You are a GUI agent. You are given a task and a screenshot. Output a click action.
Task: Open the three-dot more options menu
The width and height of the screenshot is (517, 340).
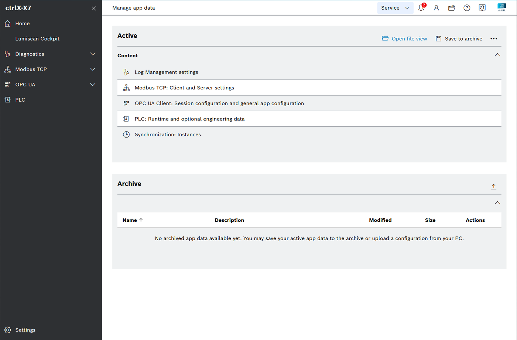pos(494,39)
